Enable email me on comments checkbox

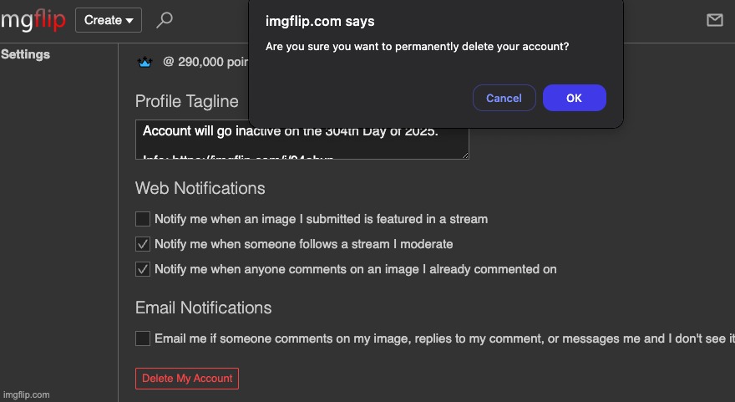coord(143,338)
